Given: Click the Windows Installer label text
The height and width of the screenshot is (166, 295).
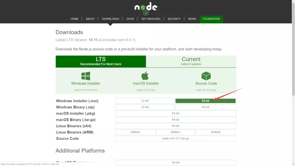Looking at the screenshot, I should [x=86, y=83].
